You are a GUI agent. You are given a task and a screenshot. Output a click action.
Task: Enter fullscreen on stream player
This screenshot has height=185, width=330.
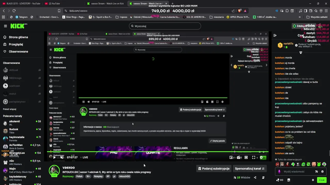(254, 158)
